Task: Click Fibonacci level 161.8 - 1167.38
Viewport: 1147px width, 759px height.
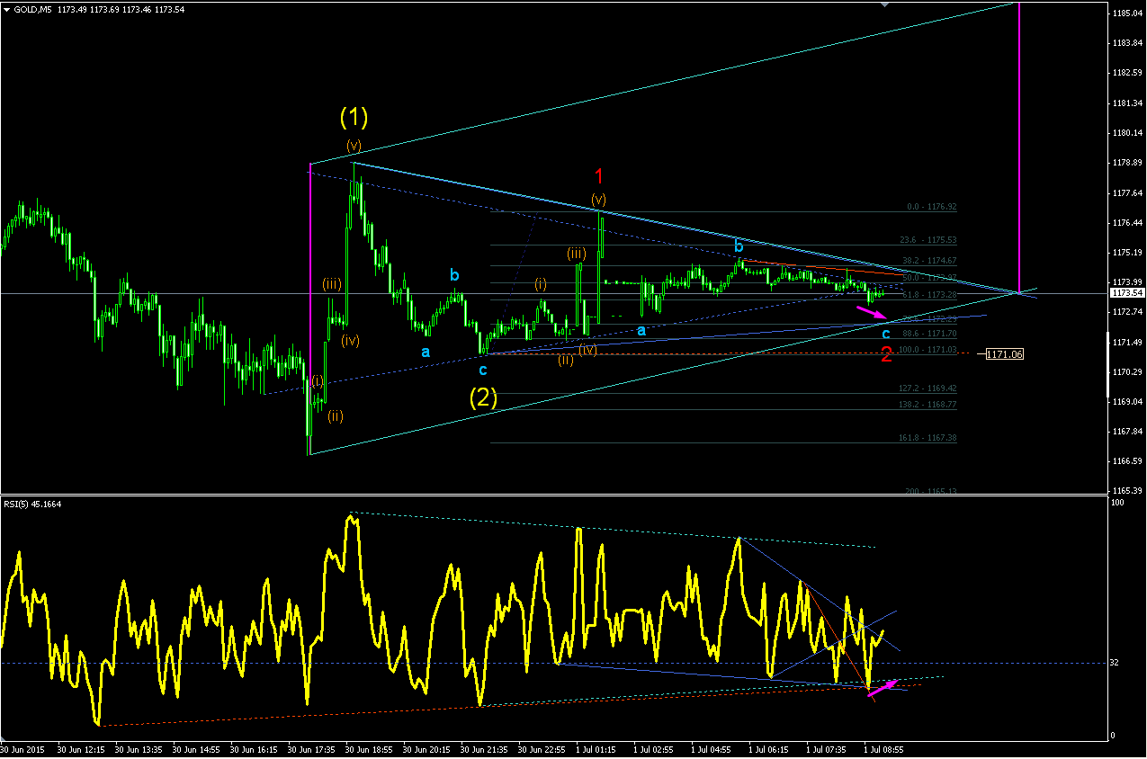Action: pyautogui.click(x=927, y=438)
